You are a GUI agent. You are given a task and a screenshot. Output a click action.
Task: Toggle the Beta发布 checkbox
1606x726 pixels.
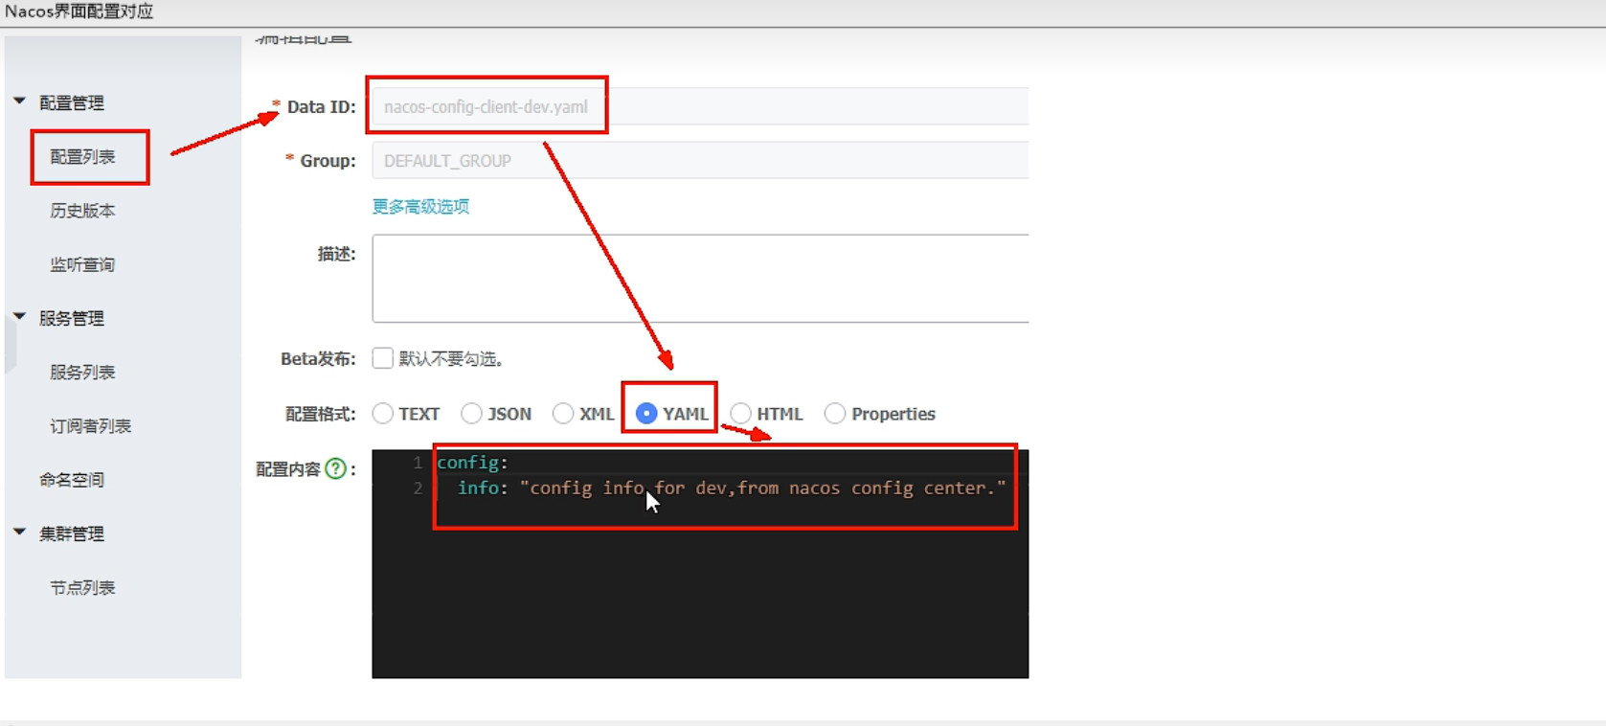(382, 358)
